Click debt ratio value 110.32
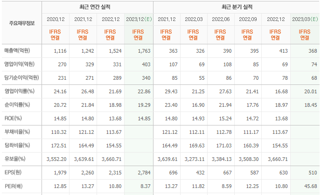Screen dimensions: 321x195 click(x=59, y=132)
